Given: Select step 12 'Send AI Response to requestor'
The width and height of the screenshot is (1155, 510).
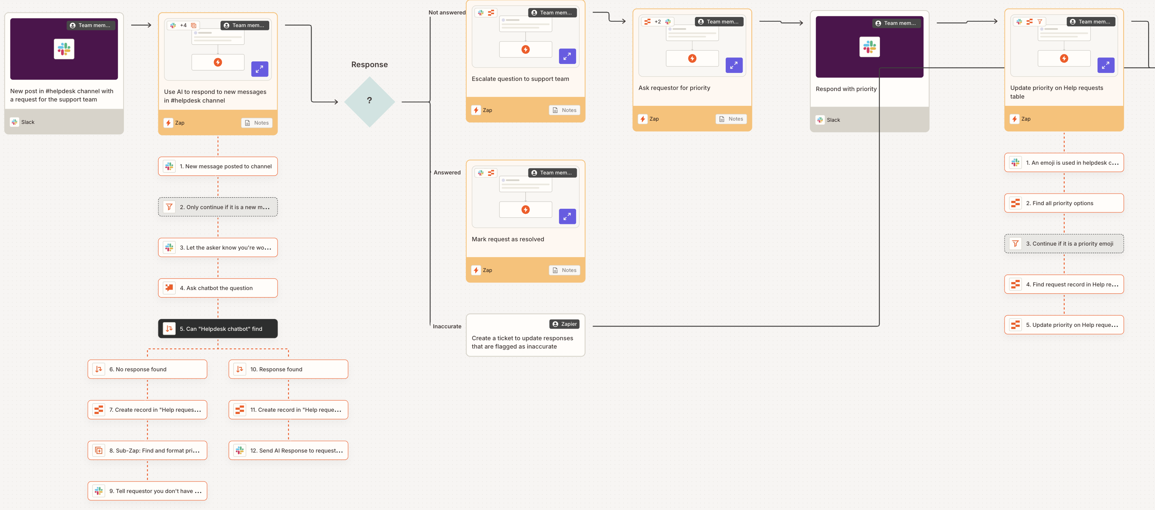Looking at the screenshot, I should pos(288,450).
